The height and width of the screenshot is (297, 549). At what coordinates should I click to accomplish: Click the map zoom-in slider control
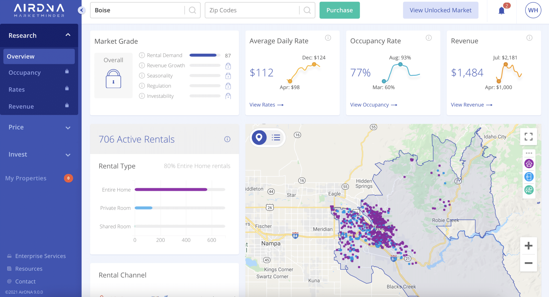[528, 246]
